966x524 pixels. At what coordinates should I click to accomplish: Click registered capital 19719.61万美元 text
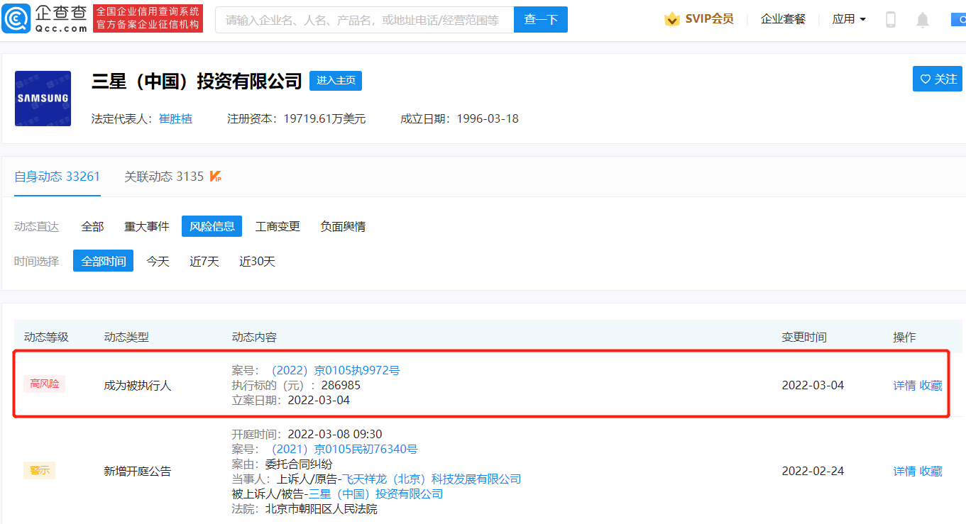coord(324,118)
